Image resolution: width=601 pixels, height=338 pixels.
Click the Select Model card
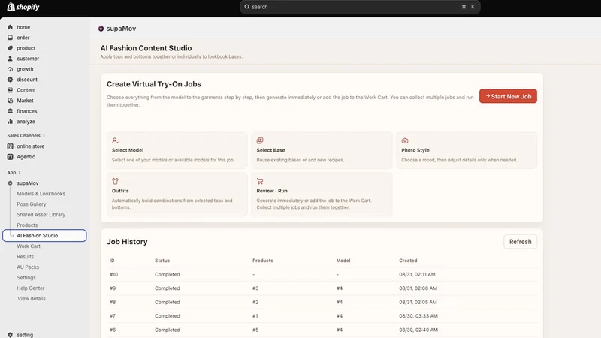[x=177, y=150]
